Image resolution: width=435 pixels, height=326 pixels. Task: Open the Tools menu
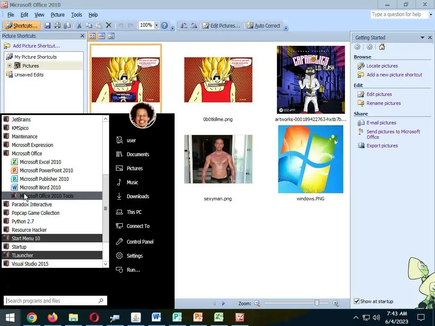[x=76, y=15]
